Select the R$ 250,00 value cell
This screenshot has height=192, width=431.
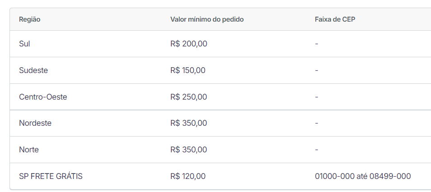[188, 97]
